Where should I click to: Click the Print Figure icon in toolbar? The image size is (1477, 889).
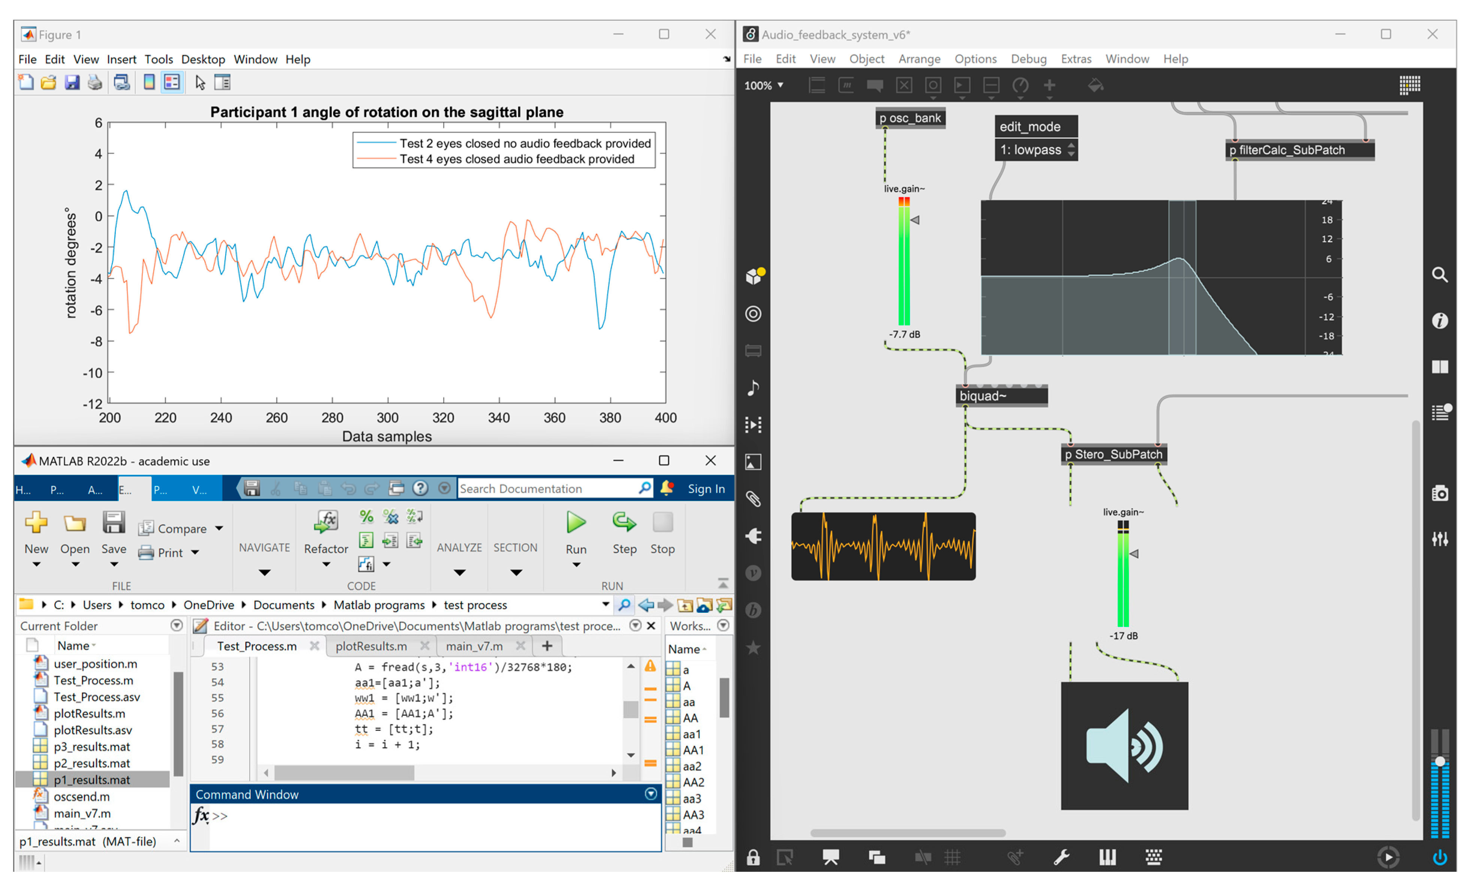pos(94,83)
